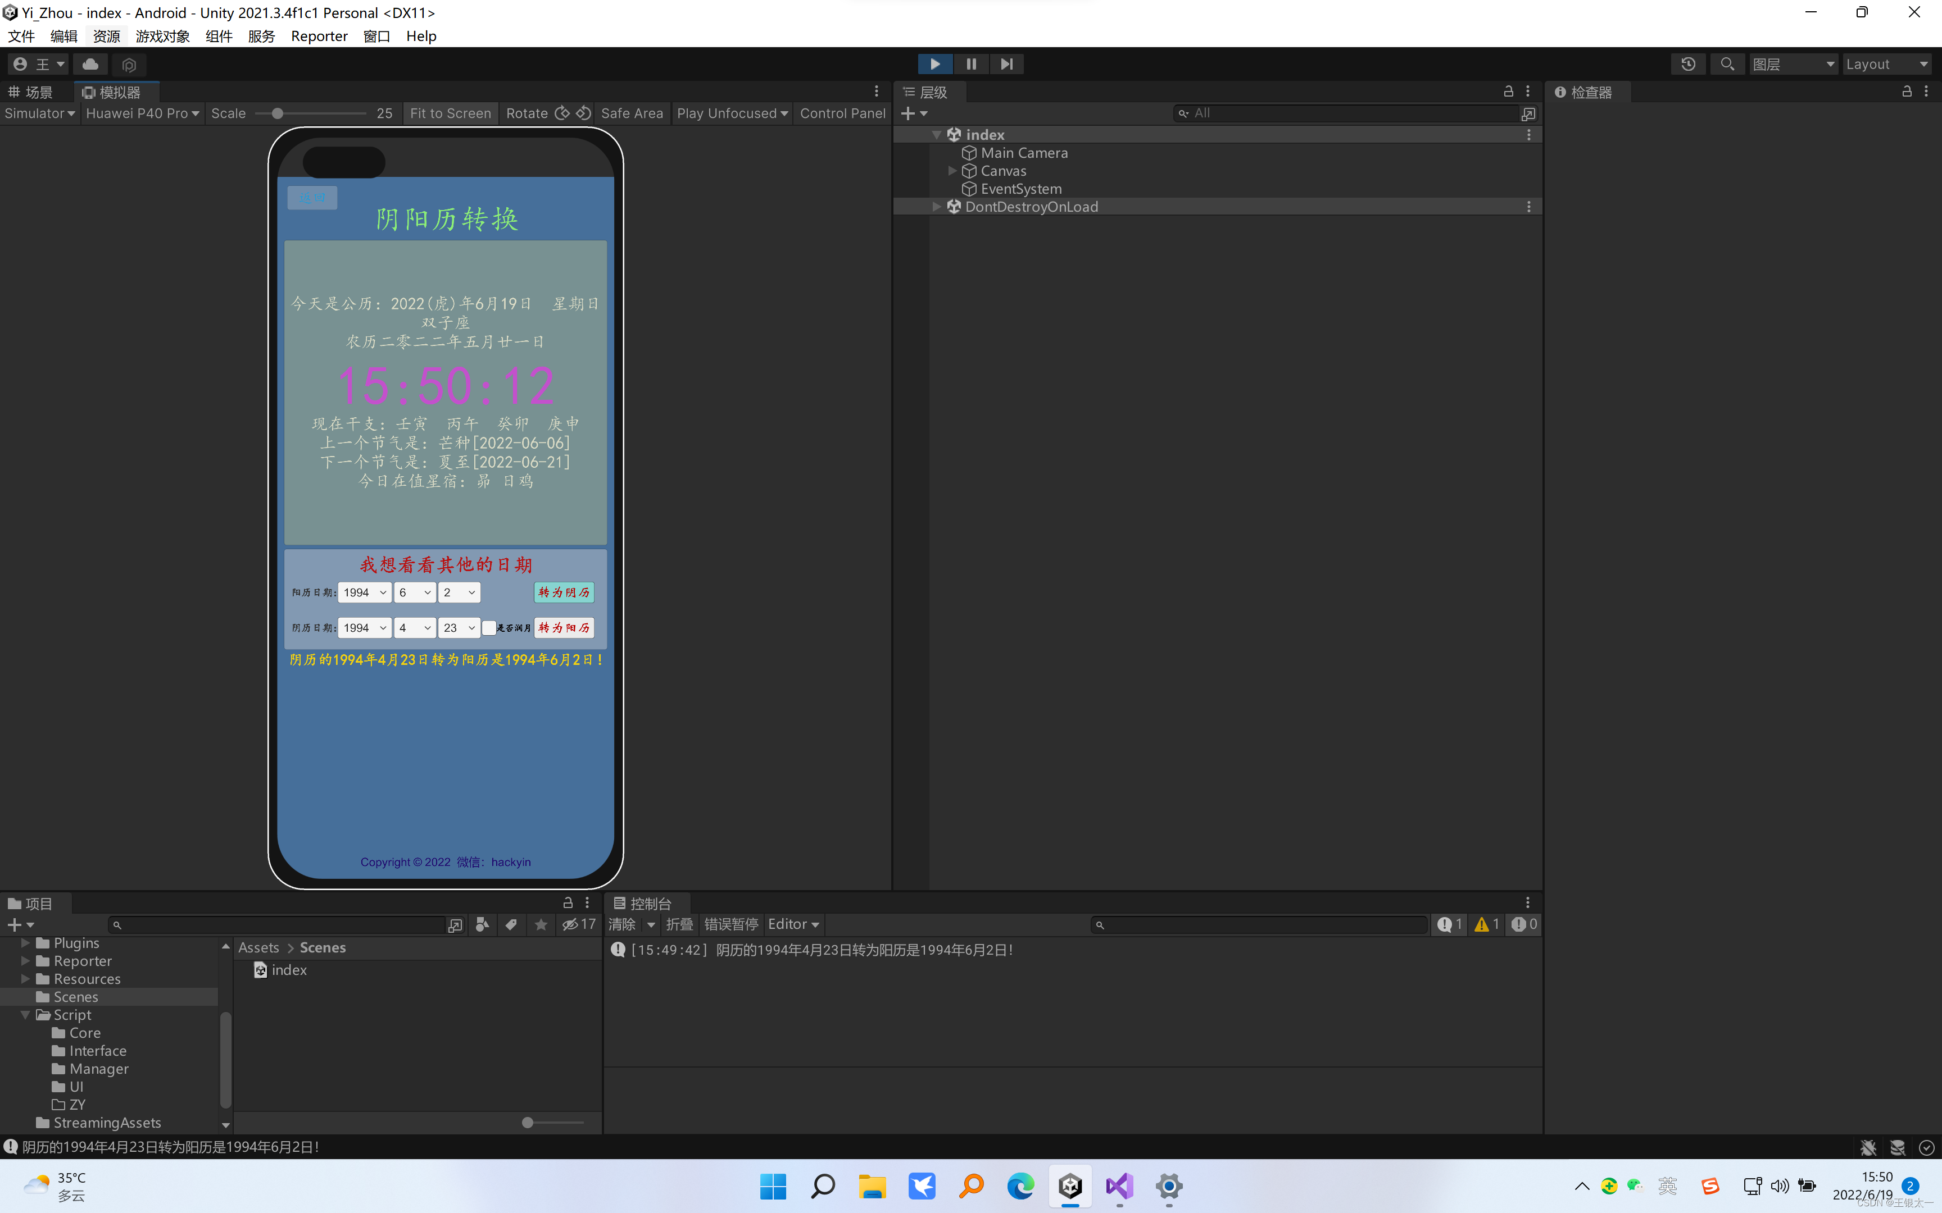
Task: Click the Pause button
Action: [971, 64]
